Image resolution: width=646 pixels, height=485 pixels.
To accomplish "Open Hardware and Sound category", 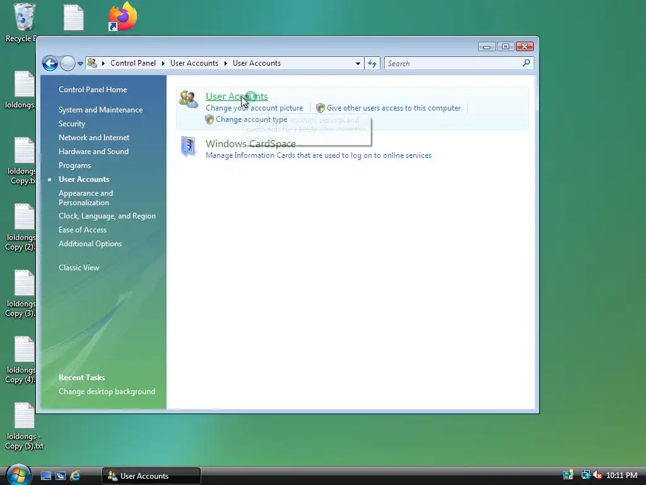I will coord(93,152).
